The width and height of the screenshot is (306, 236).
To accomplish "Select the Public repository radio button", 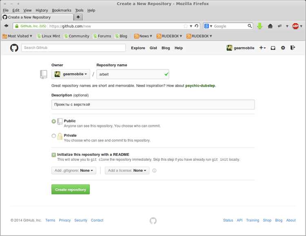I will [x=54, y=121].
